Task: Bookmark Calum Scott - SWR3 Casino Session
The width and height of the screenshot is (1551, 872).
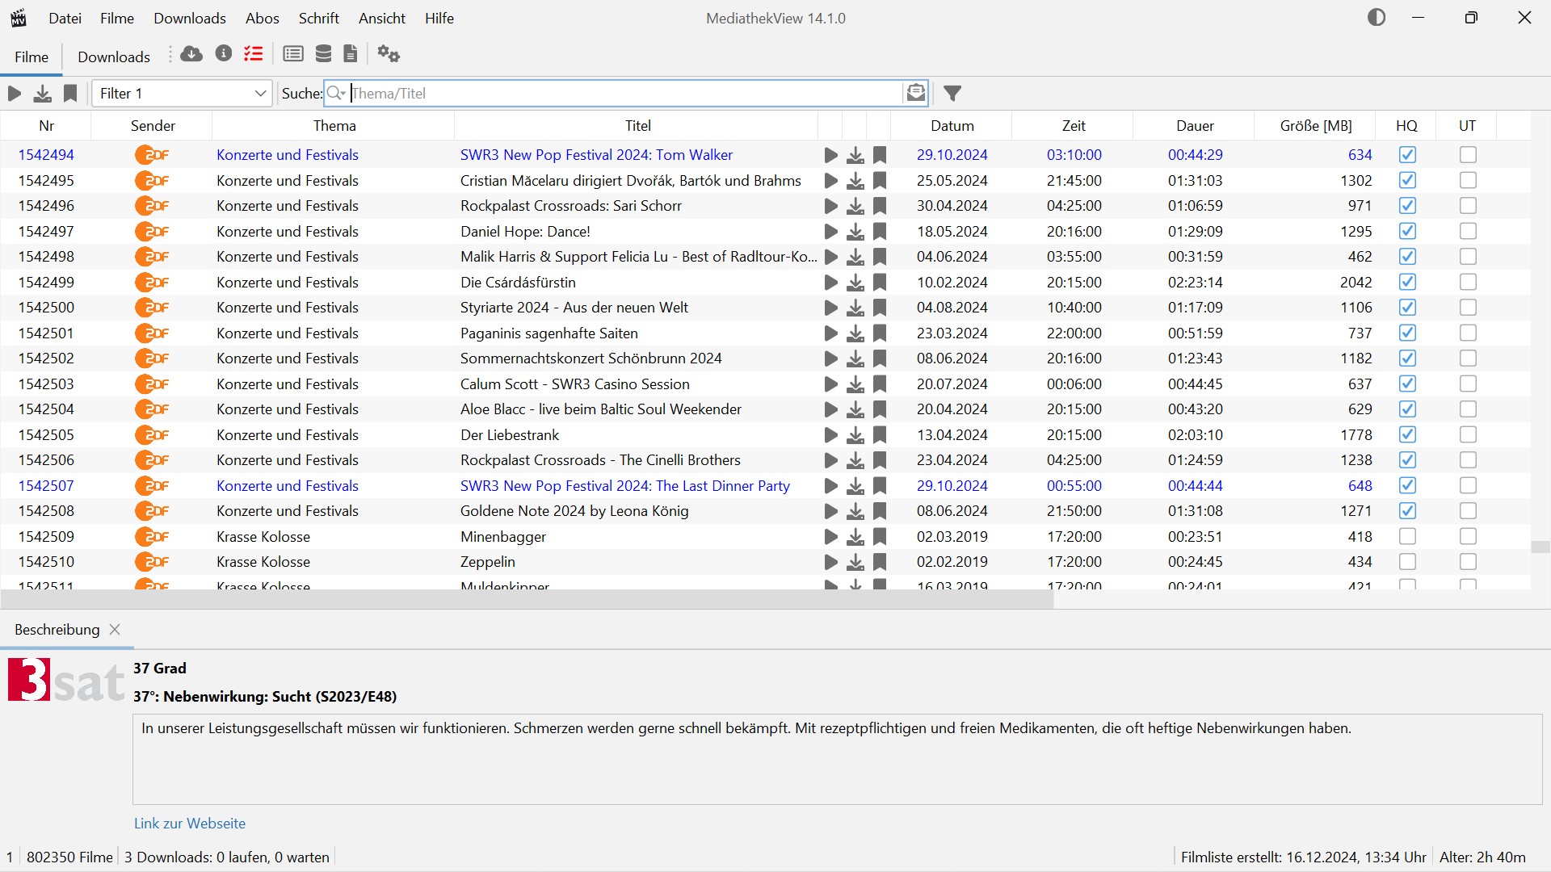Action: coord(880,384)
